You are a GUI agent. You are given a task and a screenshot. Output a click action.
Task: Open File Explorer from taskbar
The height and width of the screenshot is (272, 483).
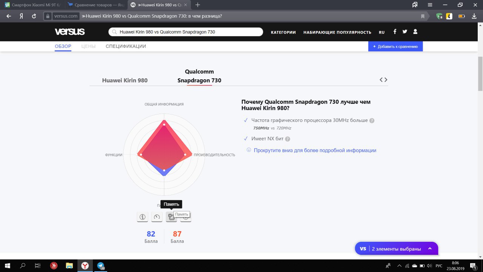coord(69,266)
